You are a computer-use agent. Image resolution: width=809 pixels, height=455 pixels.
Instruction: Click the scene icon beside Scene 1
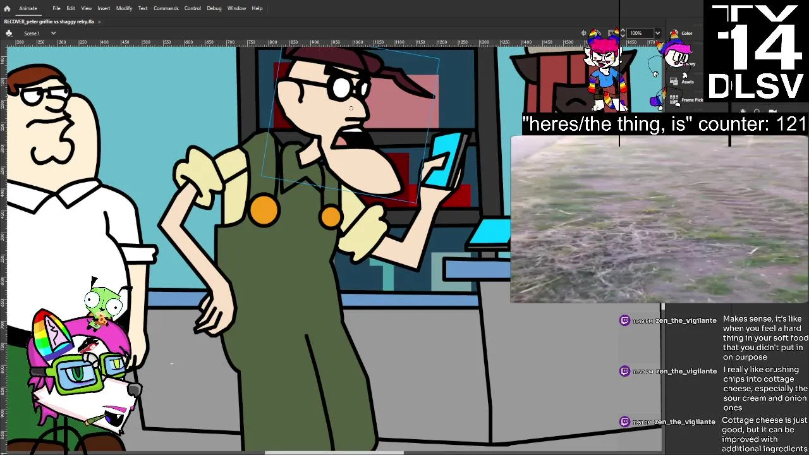point(9,33)
